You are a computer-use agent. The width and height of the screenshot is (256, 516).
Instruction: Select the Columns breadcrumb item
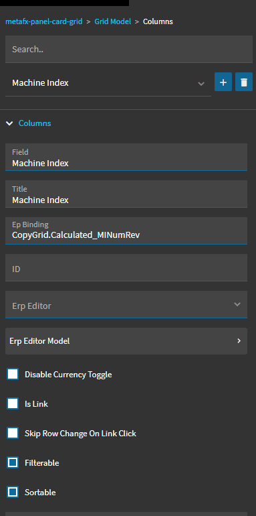point(158,21)
